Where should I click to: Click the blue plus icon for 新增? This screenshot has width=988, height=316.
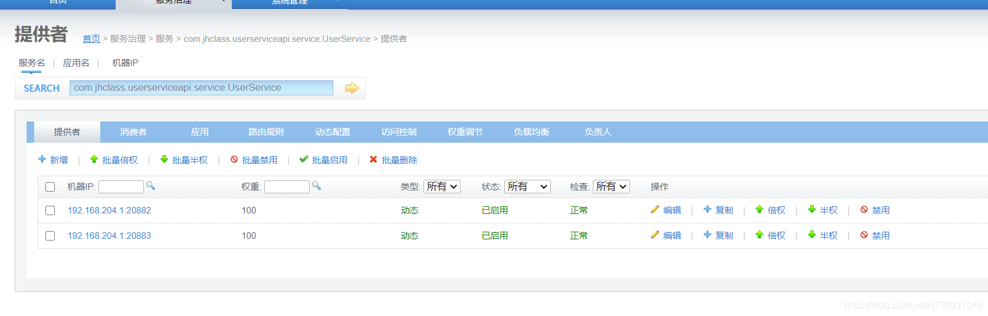(42, 159)
